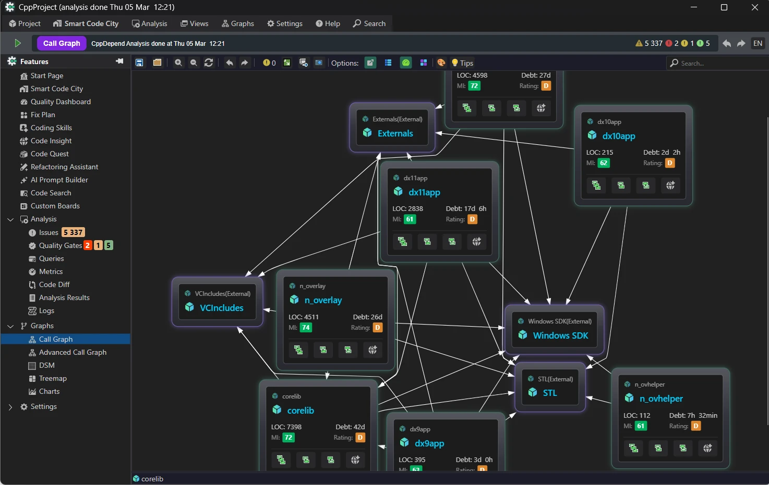
Task: Collapse the Analysis tree section
Action: 10,219
